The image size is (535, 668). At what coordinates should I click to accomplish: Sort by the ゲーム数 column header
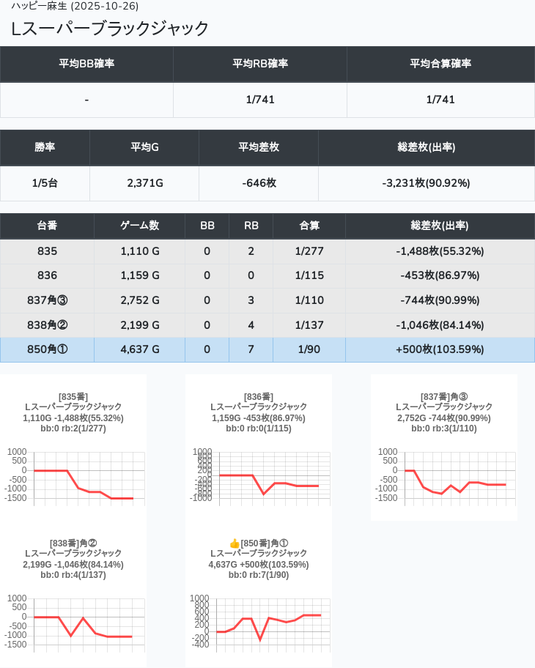[139, 226]
